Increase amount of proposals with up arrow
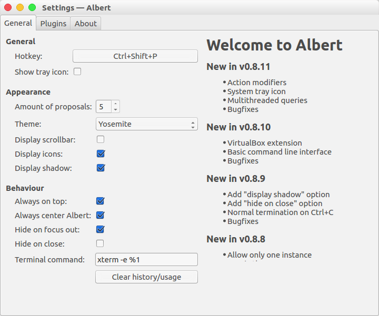The height and width of the screenshot is (316, 379). pyautogui.click(x=115, y=104)
